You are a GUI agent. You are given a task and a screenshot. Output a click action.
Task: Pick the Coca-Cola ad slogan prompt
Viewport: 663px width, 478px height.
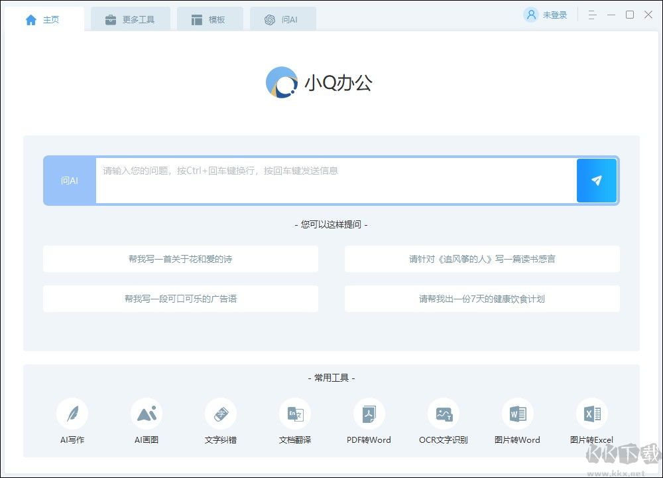click(x=180, y=299)
